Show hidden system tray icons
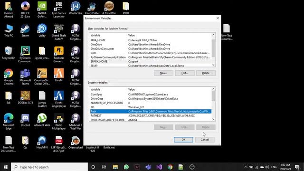The width and height of the screenshot is (304, 171). pos(246,167)
